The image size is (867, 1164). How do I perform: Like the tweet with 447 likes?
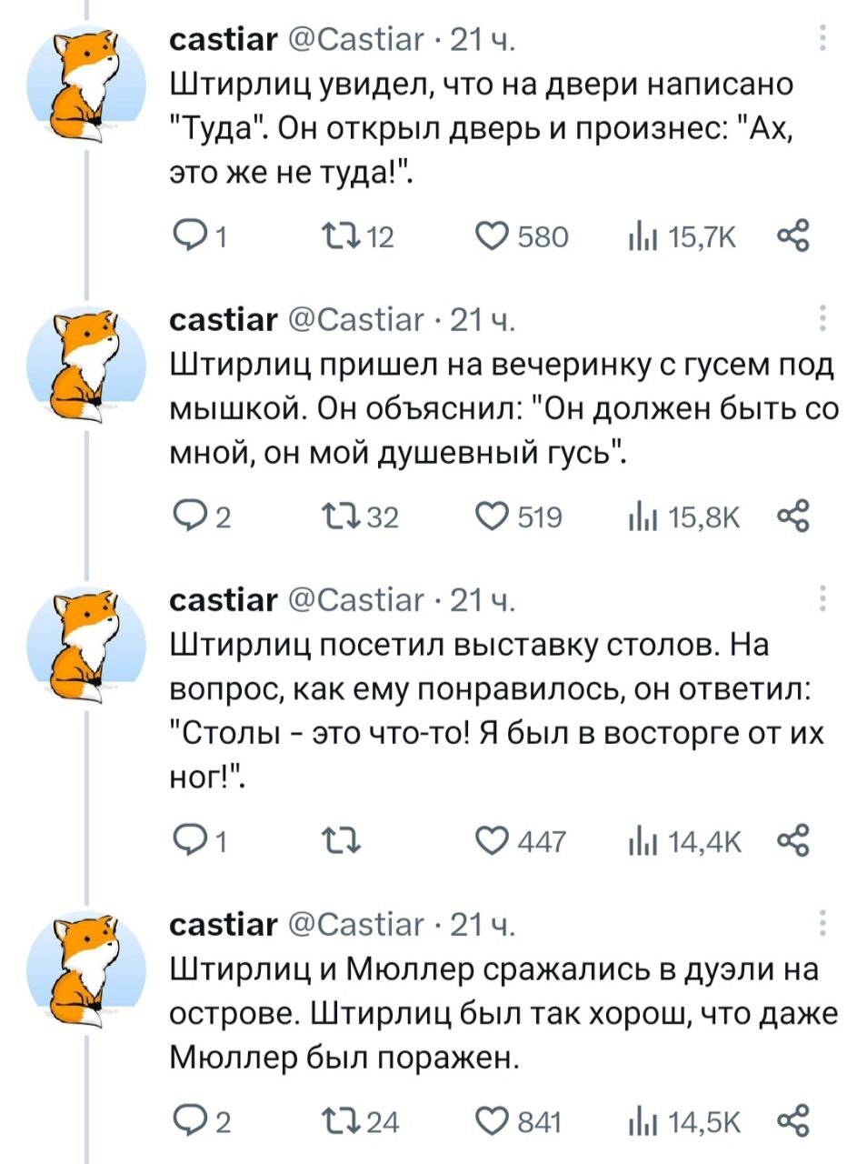[x=494, y=842]
